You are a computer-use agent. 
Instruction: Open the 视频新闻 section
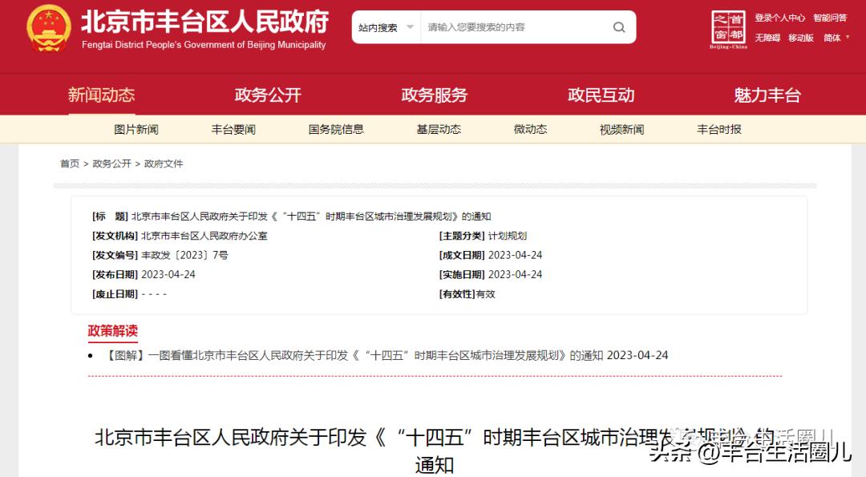point(620,128)
